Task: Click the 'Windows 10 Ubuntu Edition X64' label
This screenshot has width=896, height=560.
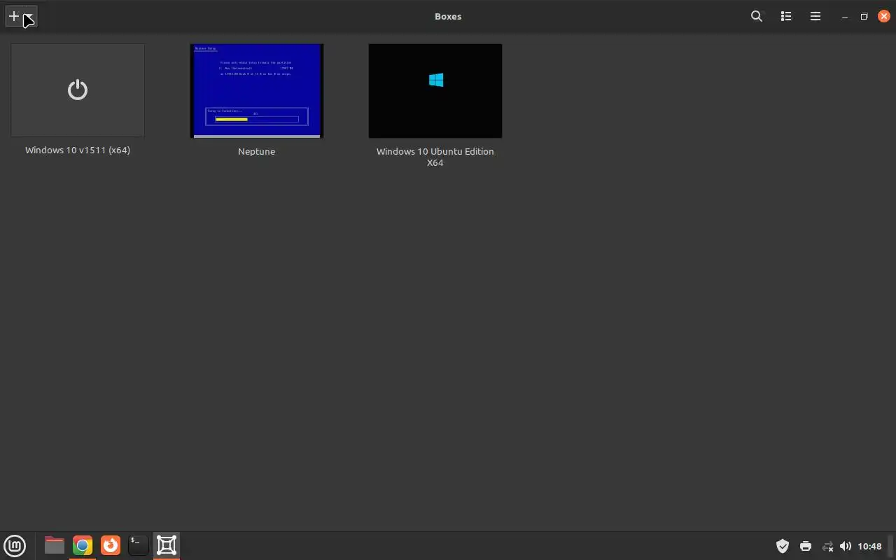Action: click(435, 157)
